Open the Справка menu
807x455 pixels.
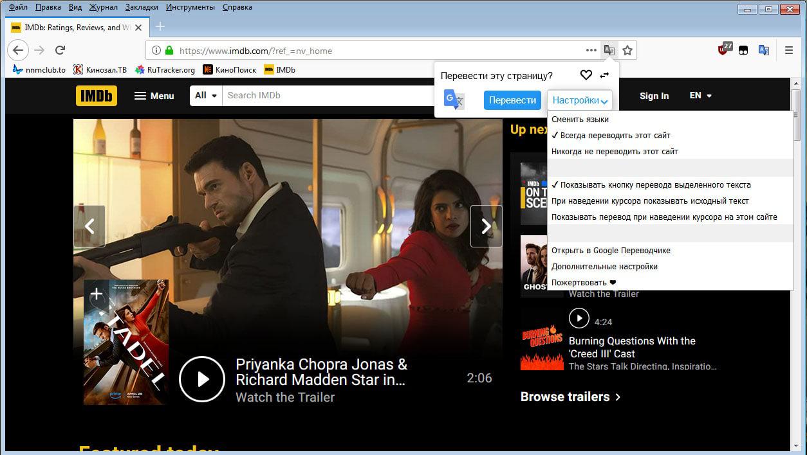237,7
